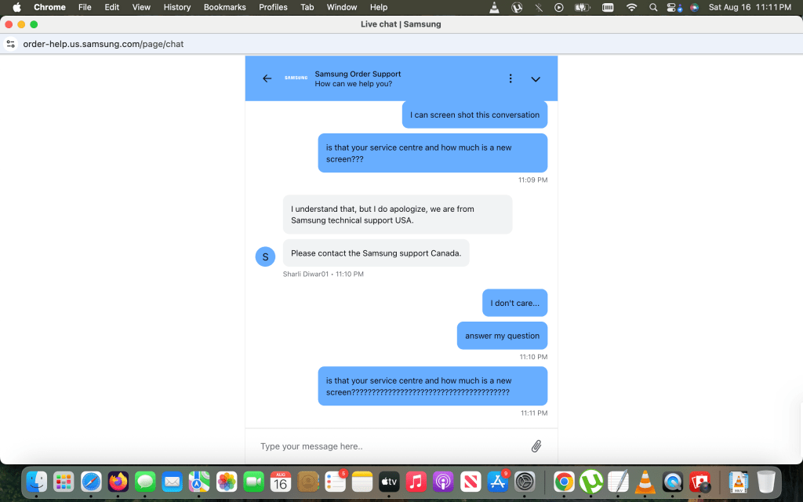
Task: Open Firefox from the dock
Action: [118, 481]
